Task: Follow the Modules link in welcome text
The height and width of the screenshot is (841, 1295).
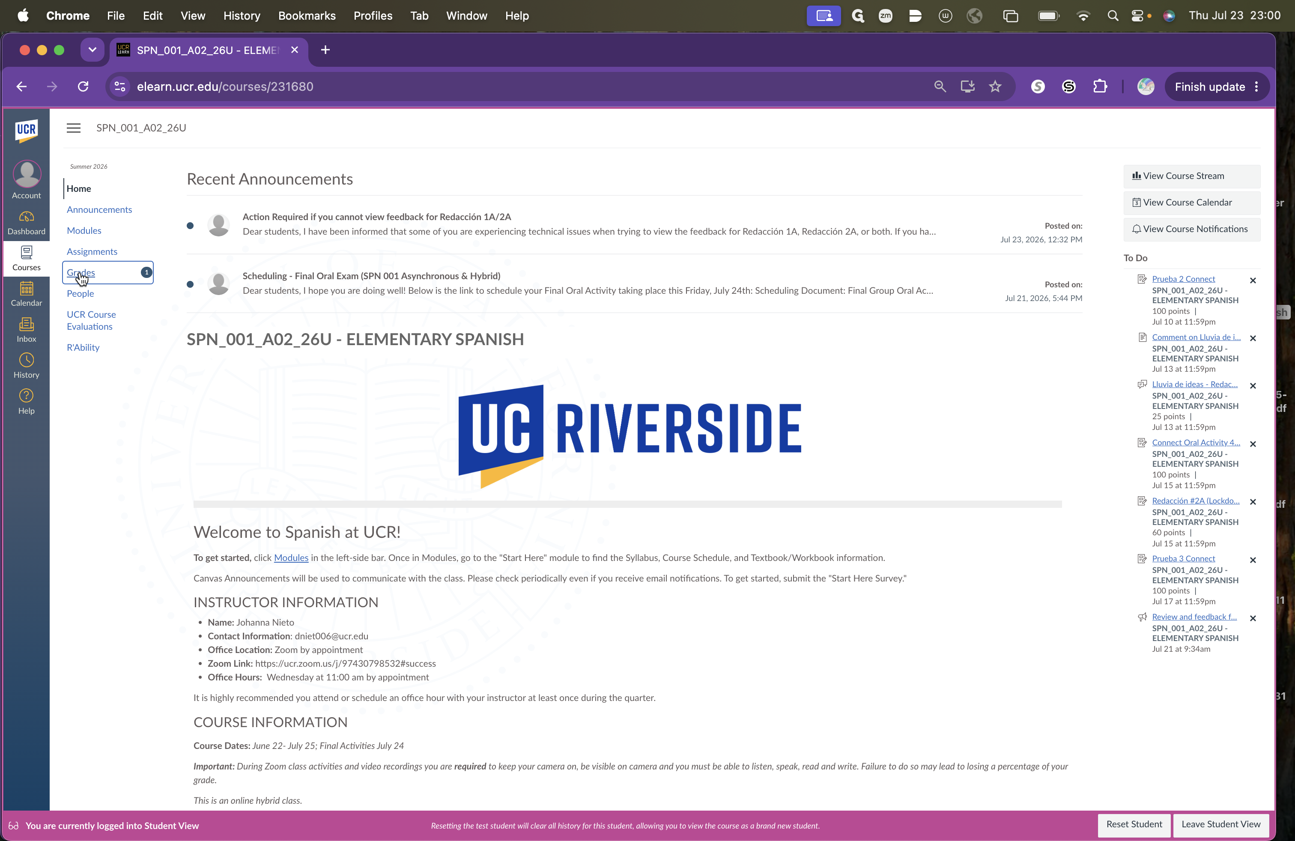Action: (x=291, y=558)
